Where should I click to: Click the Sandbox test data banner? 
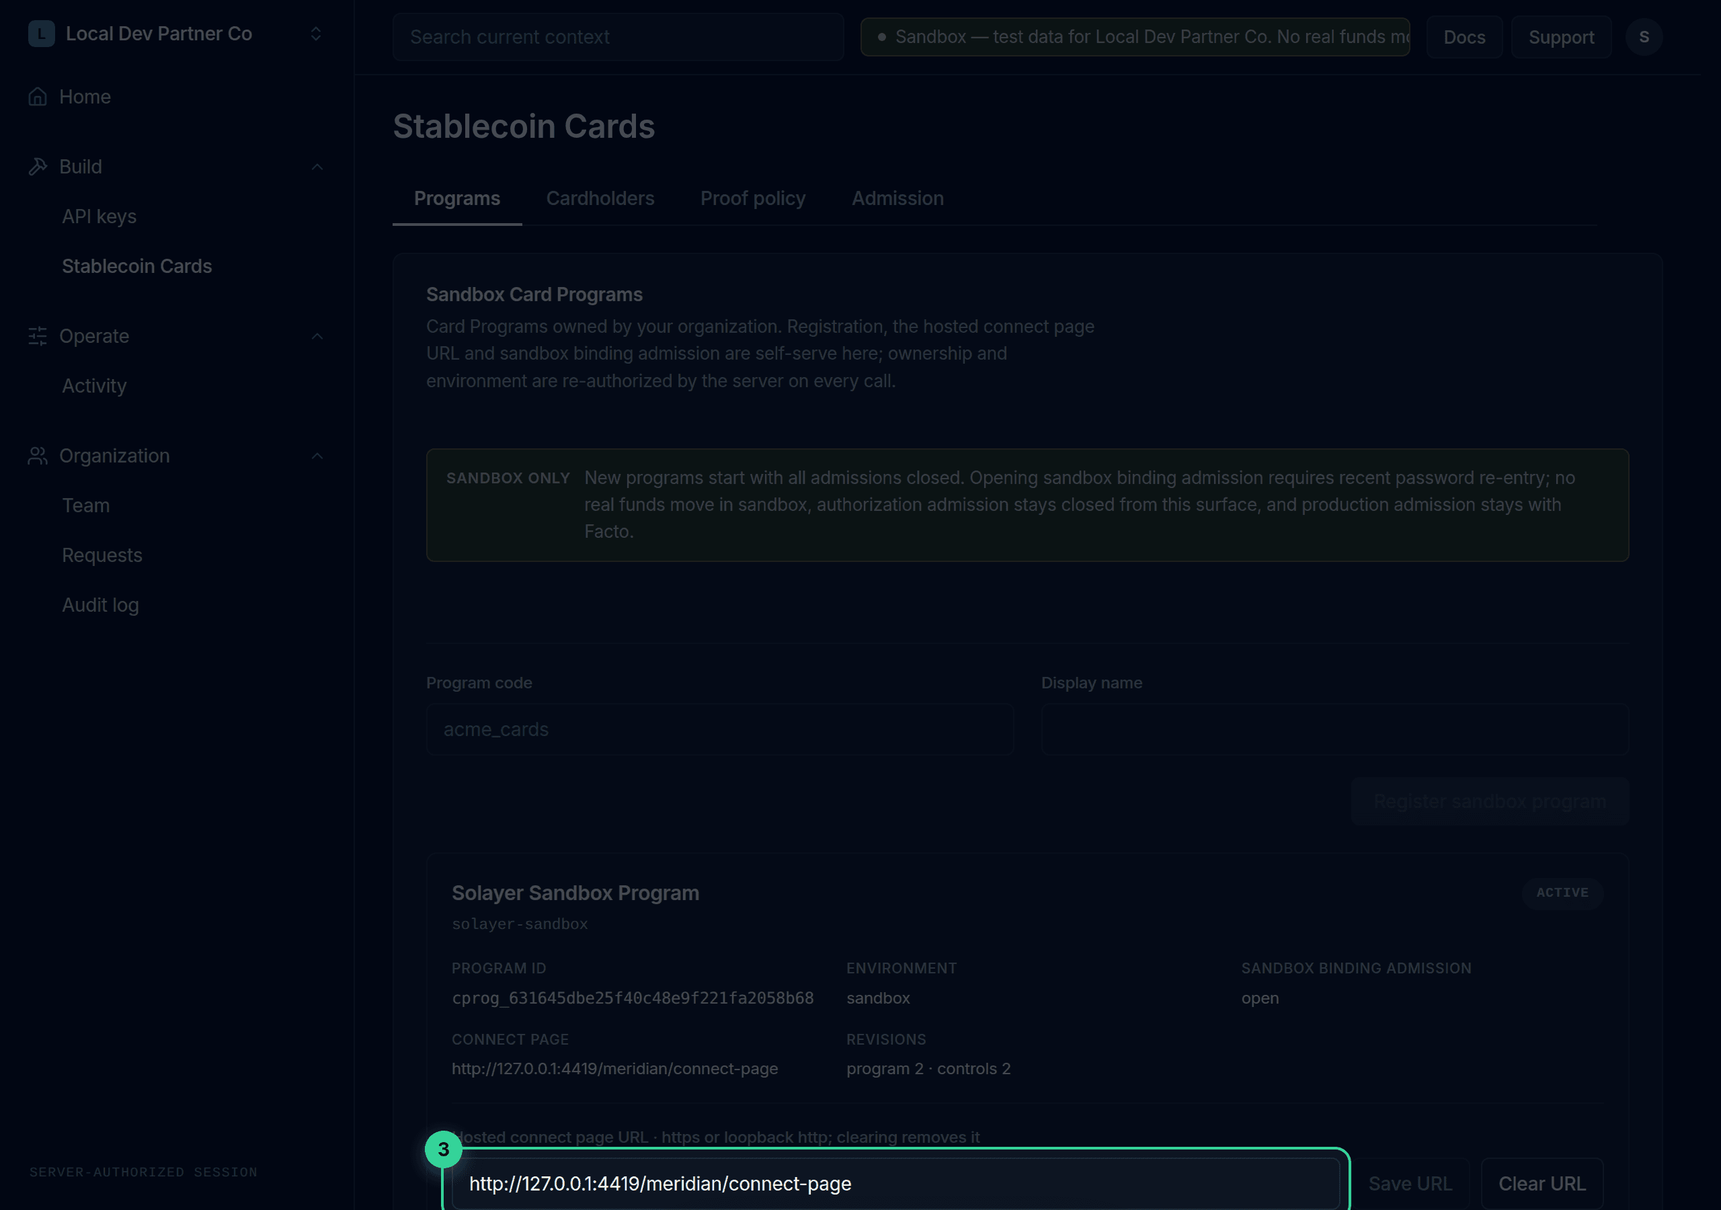tap(1135, 37)
